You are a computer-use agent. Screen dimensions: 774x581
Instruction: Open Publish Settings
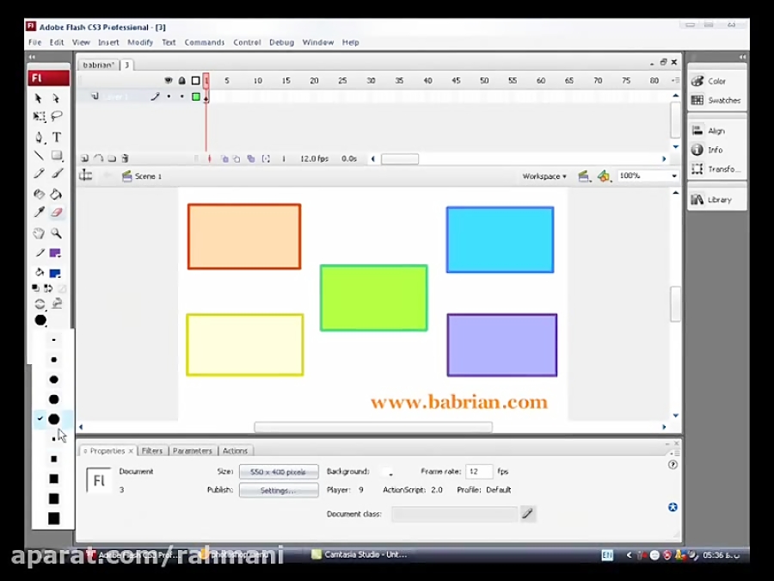click(x=279, y=490)
